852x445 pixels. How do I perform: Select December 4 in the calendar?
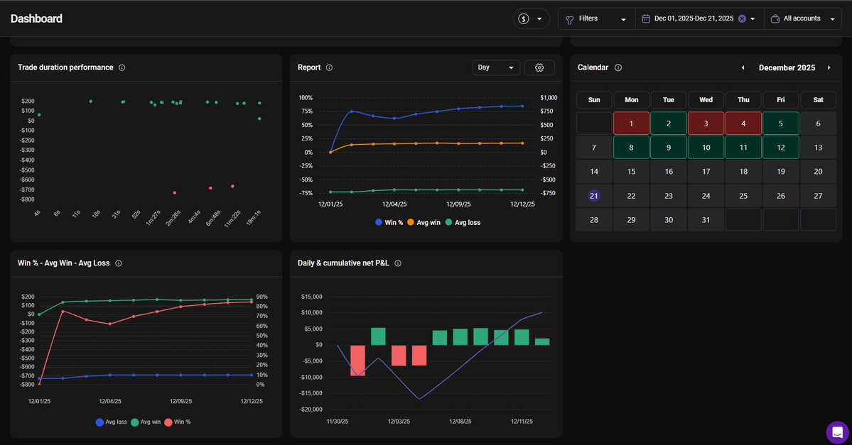743,123
